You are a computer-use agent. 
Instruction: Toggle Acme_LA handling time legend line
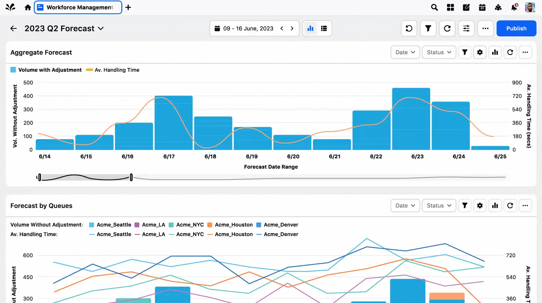(x=150, y=234)
